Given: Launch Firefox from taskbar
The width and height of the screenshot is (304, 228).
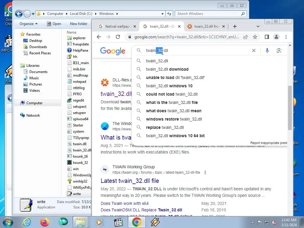Looking at the screenshot, I should (x=45, y=222).
